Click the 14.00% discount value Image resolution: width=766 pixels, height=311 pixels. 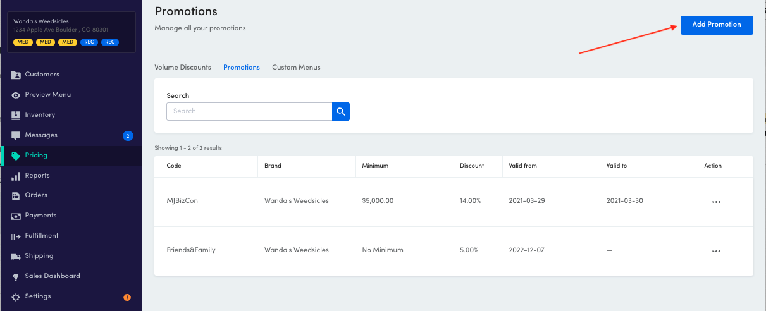click(471, 201)
